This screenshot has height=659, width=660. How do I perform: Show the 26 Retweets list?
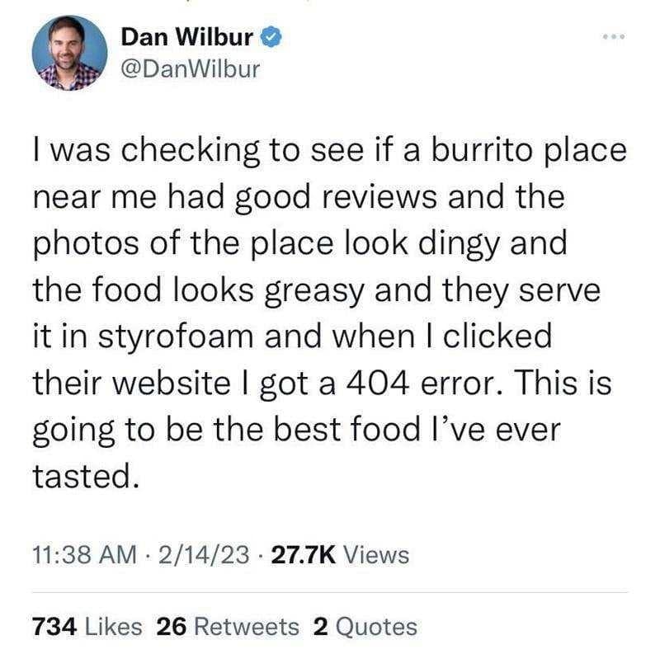coord(228,627)
